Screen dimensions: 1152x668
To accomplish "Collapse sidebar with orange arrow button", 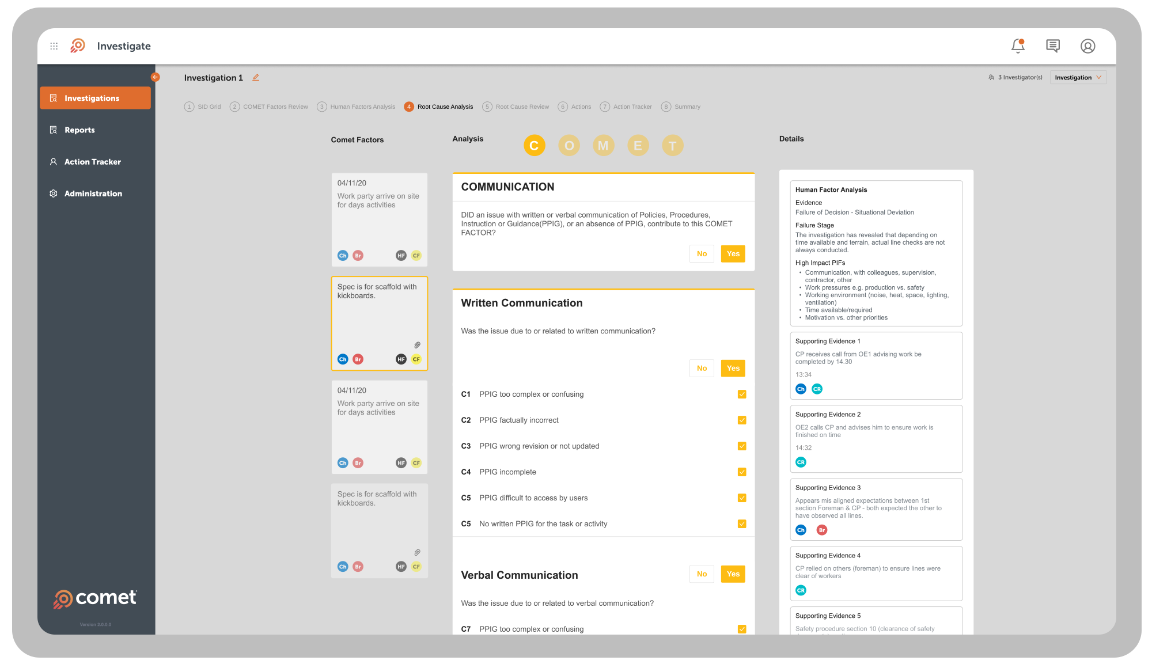I will (x=155, y=77).
